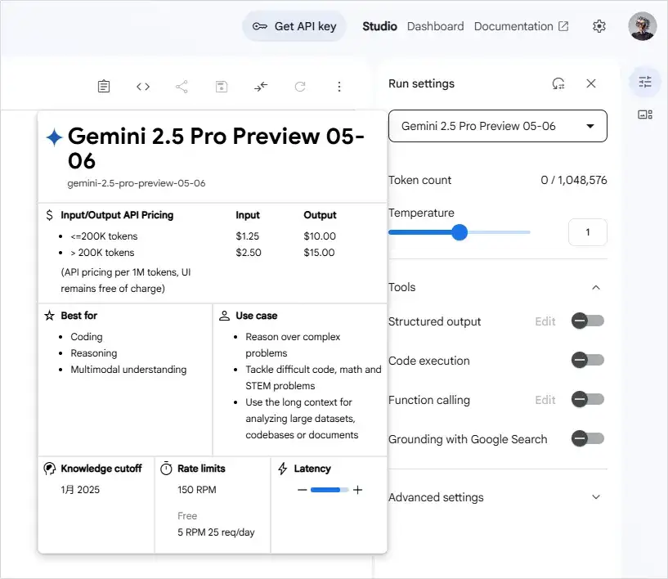Click the 150 RPM rate limit text

197,490
